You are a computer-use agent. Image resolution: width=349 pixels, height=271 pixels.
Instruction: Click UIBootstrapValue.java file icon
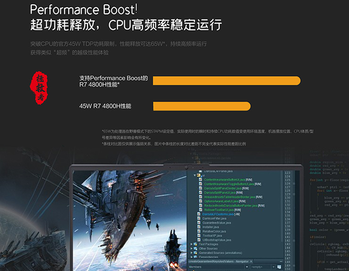199,240
